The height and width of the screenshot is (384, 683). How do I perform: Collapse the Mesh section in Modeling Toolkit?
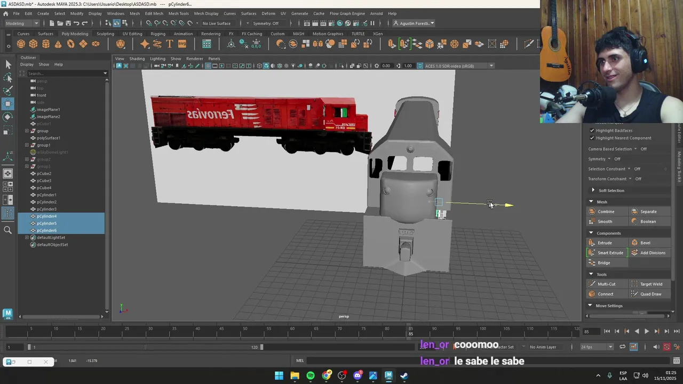pyautogui.click(x=591, y=202)
